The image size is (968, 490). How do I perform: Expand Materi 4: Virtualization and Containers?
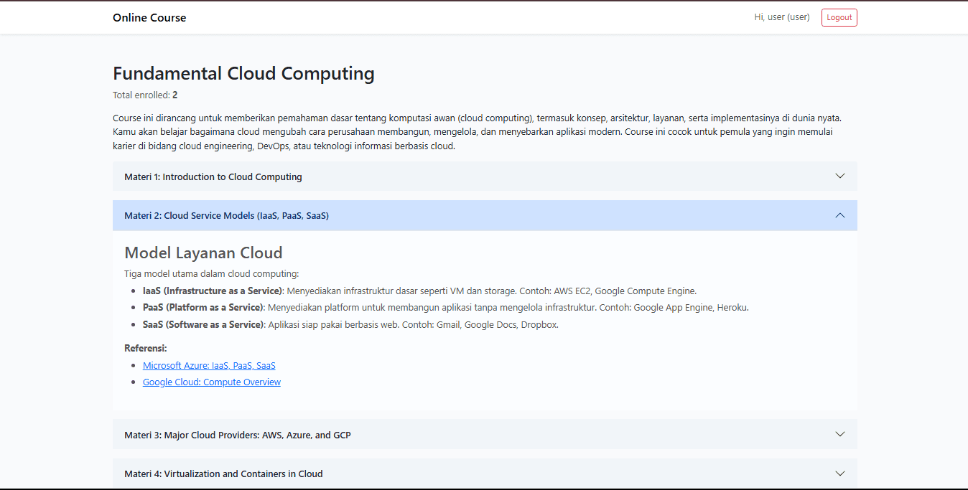point(223,474)
